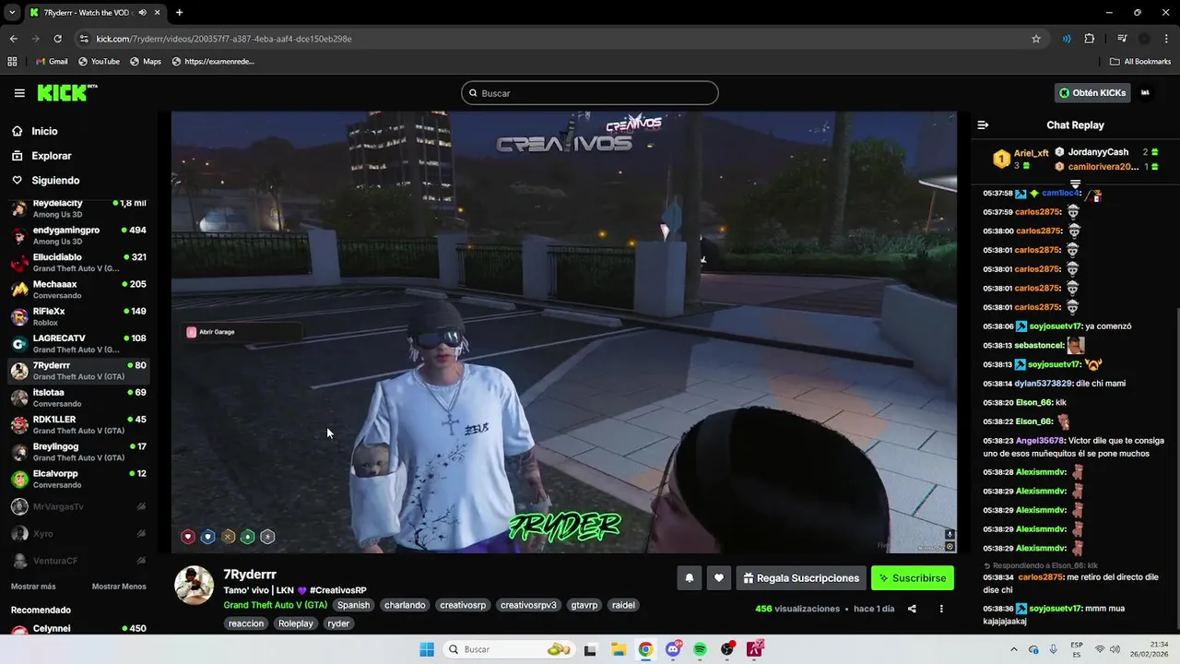This screenshot has width=1180, height=664.
Task: Click the Regala Suscripciones button
Action: tap(801, 578)
